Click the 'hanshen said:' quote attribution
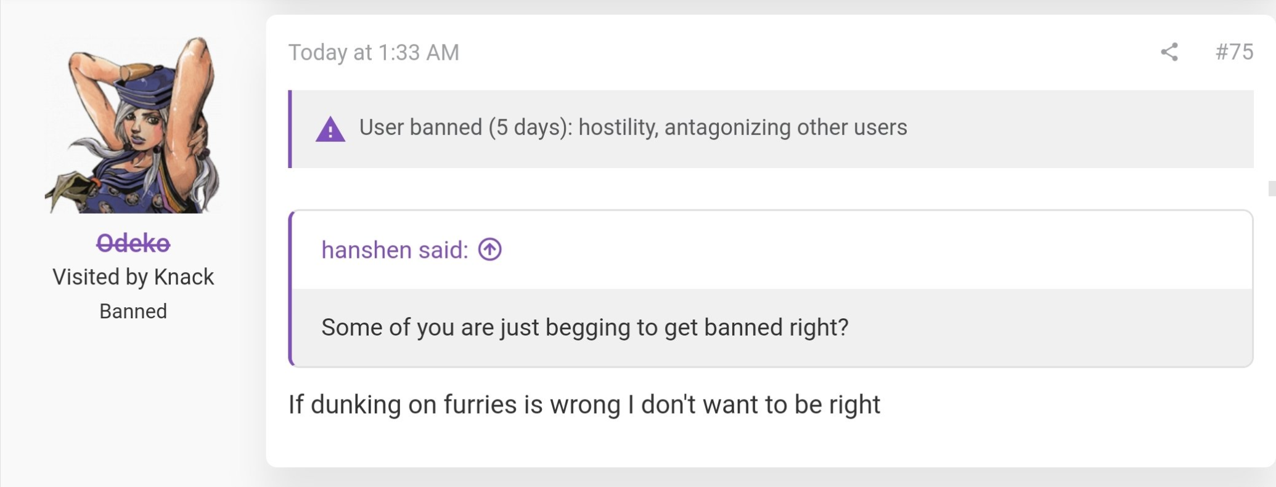Viewport: 1276px width, 487px height. coord(395,250)
